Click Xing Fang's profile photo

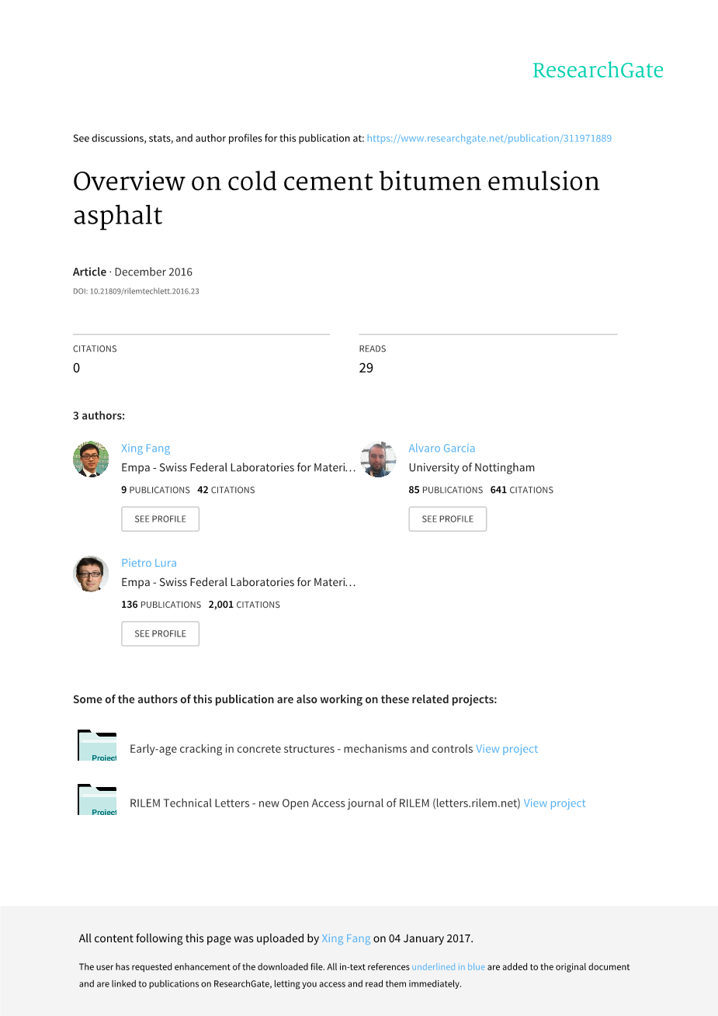tap(91, 459)
